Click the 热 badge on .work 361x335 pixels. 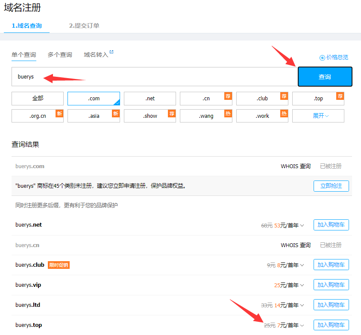(x=284, y=114)
